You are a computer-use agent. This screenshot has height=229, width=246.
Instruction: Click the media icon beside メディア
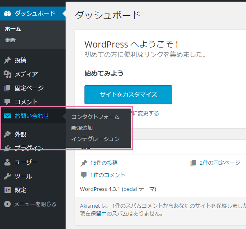tap(7, 74)
